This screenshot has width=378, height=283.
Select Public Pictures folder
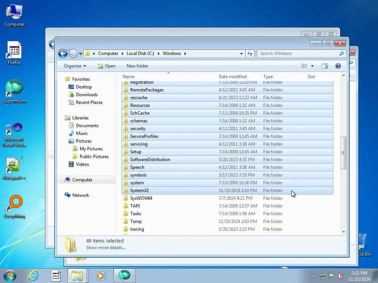[x=94, y=156]
